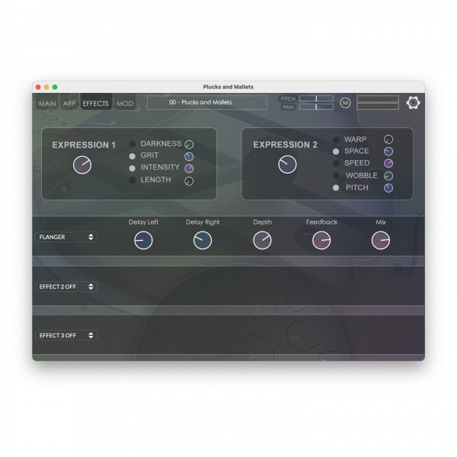Open the EFFECT 2 OFF dropdown
Screen dimensions: 457x457
(66, 286)
